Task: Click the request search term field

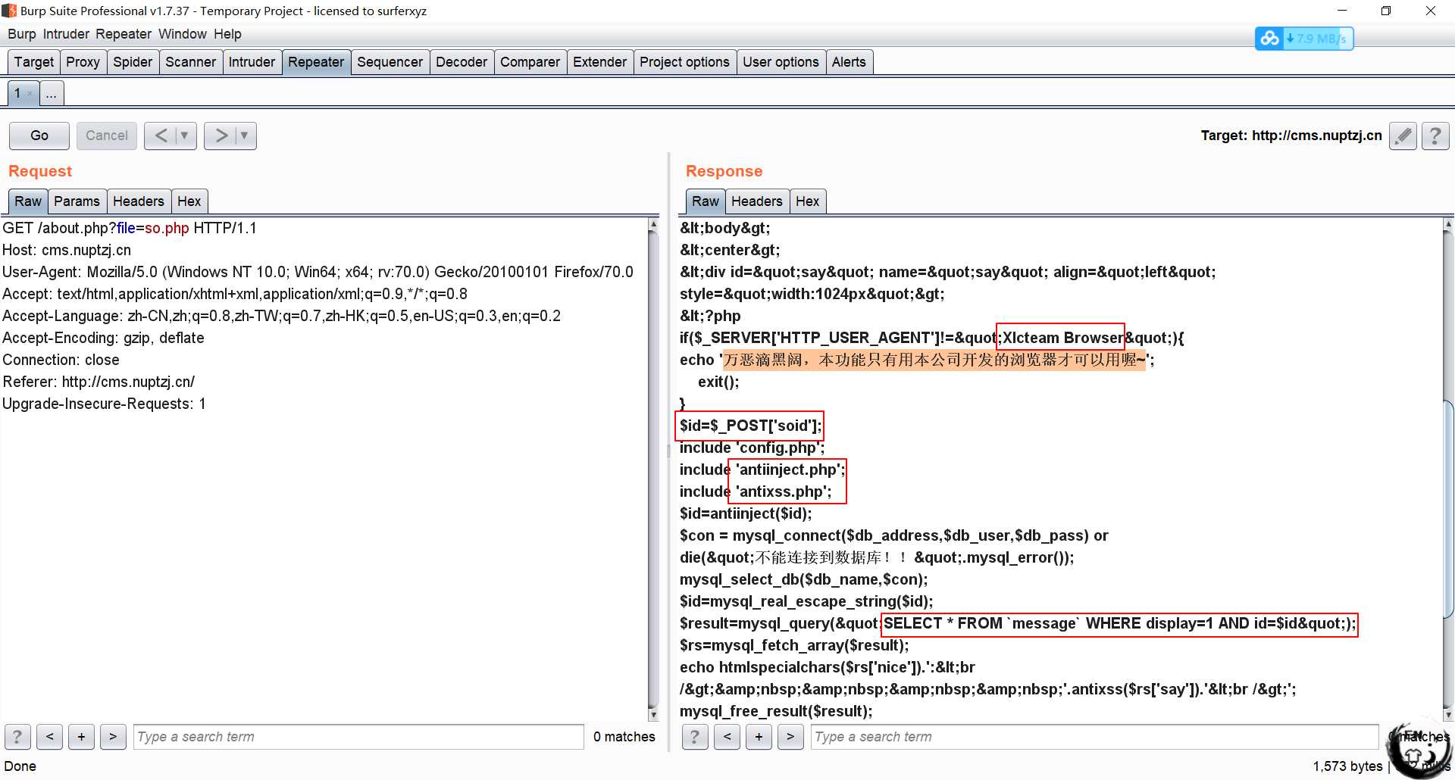Action: click(x=358, y=736)
